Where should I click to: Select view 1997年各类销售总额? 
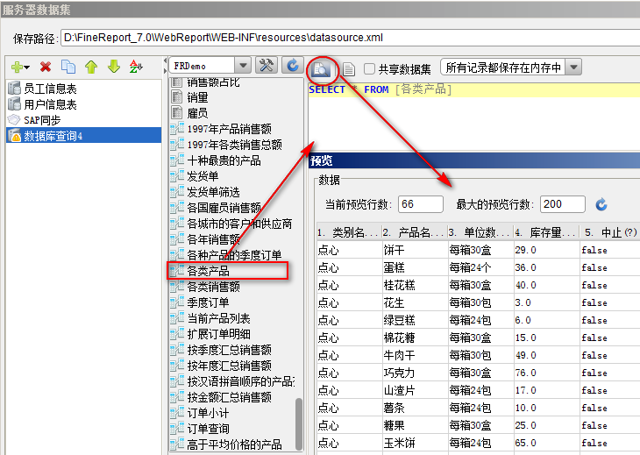coord(232,145)
